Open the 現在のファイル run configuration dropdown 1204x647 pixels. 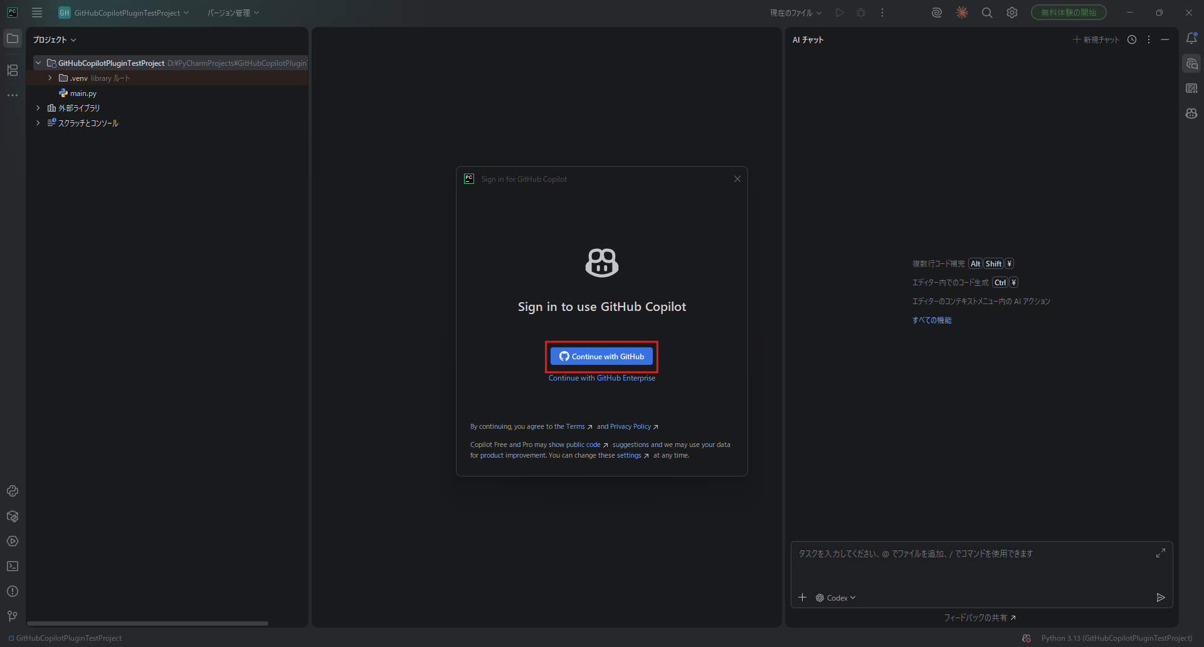point(795,13)
